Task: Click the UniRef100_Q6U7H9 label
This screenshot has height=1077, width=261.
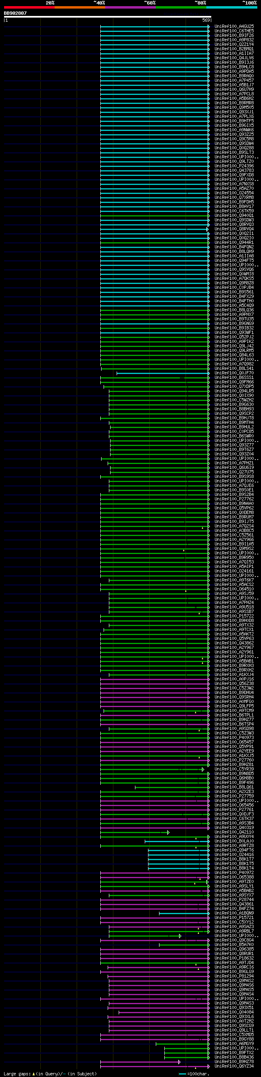Action: pyautogui.click(x=234, y=90)
